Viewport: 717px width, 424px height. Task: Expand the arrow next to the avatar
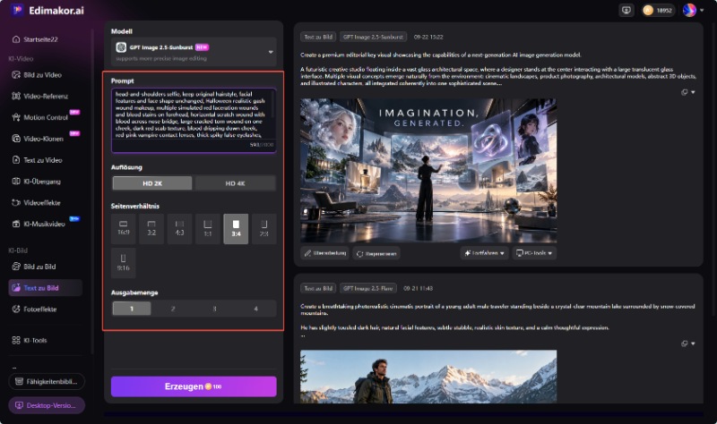(x=702, y=10)
